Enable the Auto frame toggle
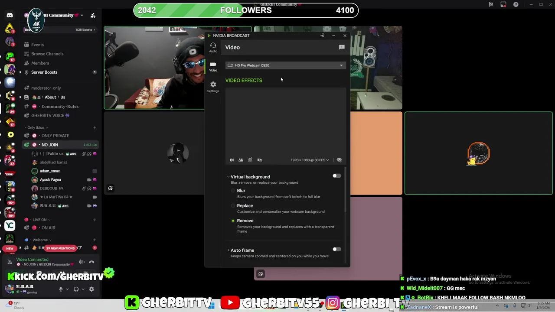555x312 pixels. 336,249
